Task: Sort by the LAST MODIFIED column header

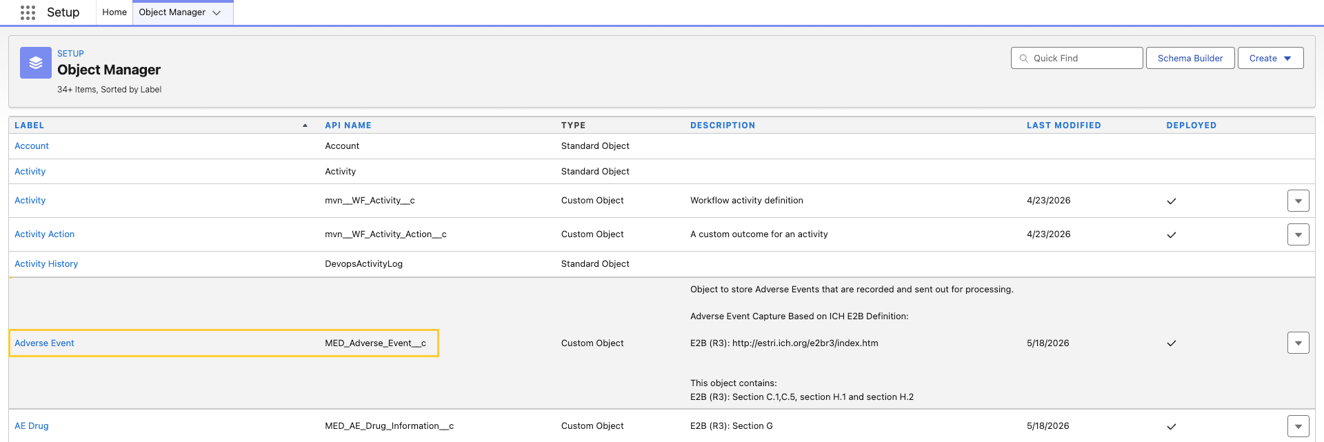Action: point(1063,125)
